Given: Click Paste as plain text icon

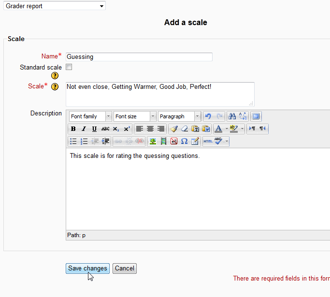Looking at the screenshot, I should point(195,129).
